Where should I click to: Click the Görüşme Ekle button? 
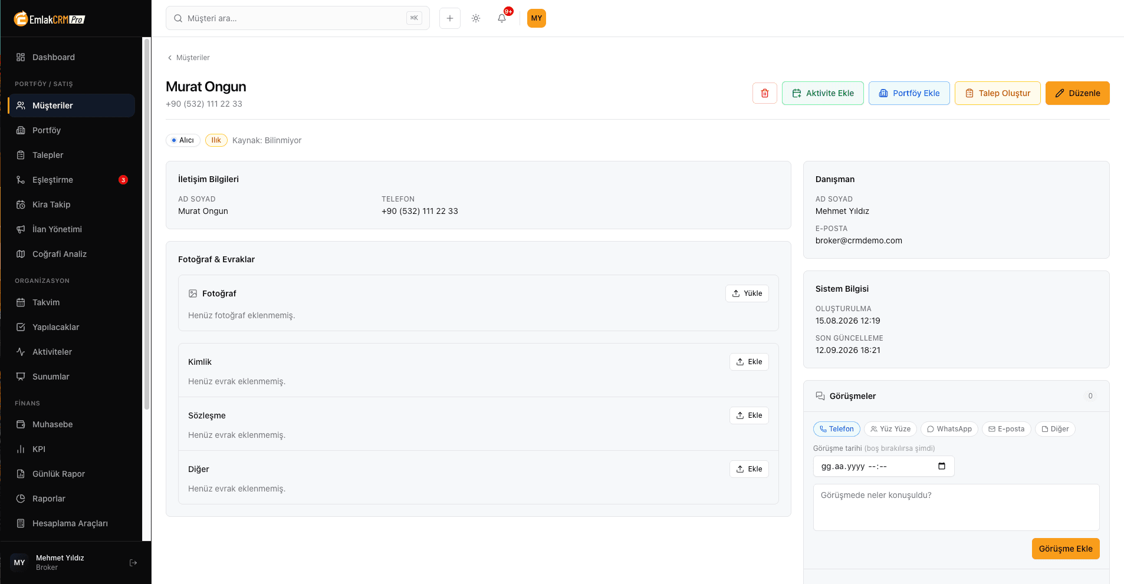(x=1065, y=549)
